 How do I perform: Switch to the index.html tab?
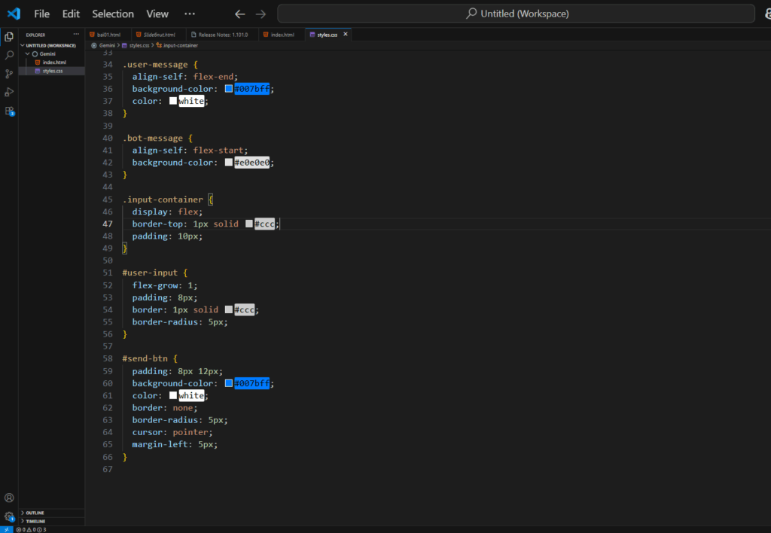click(279, 35)
